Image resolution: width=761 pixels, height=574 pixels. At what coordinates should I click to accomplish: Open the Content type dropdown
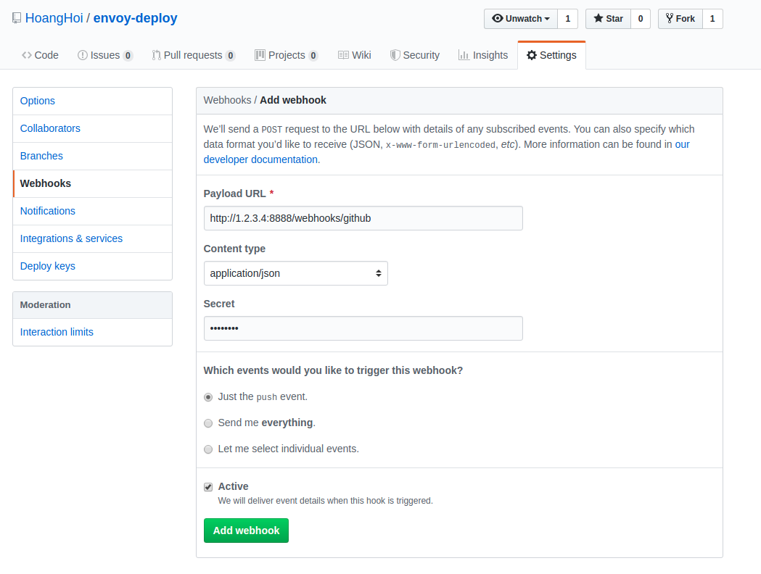click(x=295, y=273)
